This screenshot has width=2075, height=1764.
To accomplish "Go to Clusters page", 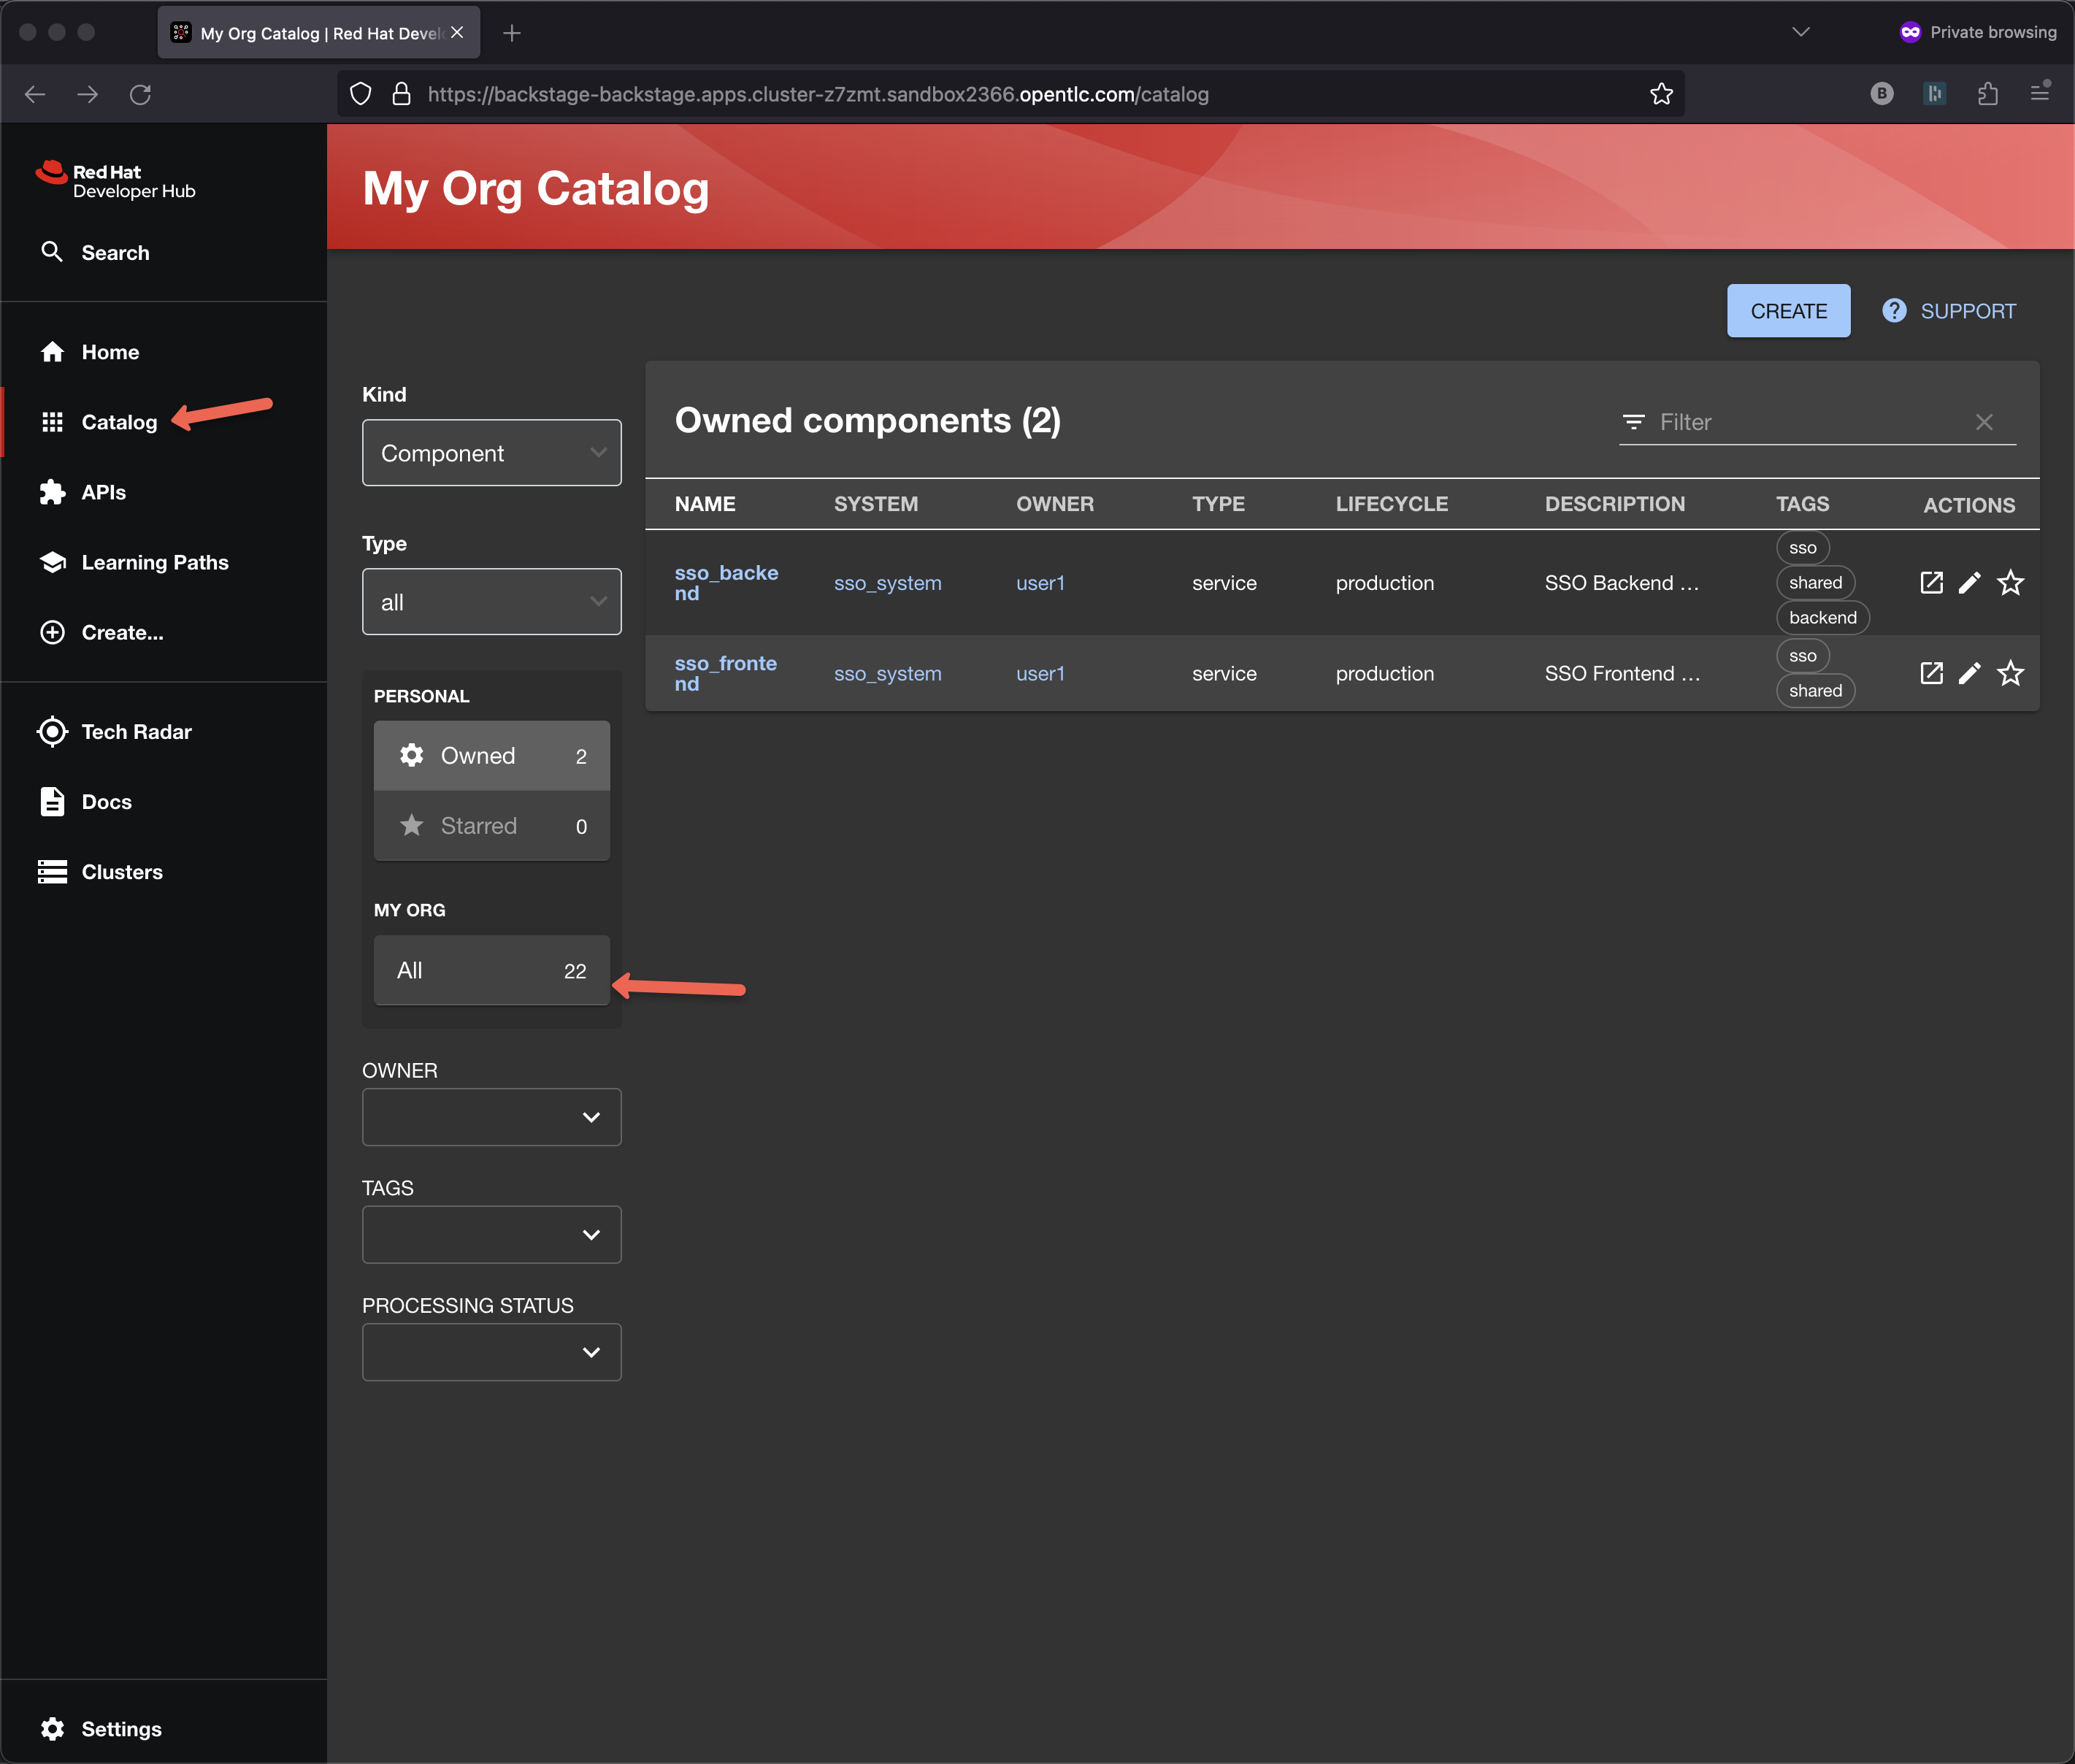I will [121, 872].
